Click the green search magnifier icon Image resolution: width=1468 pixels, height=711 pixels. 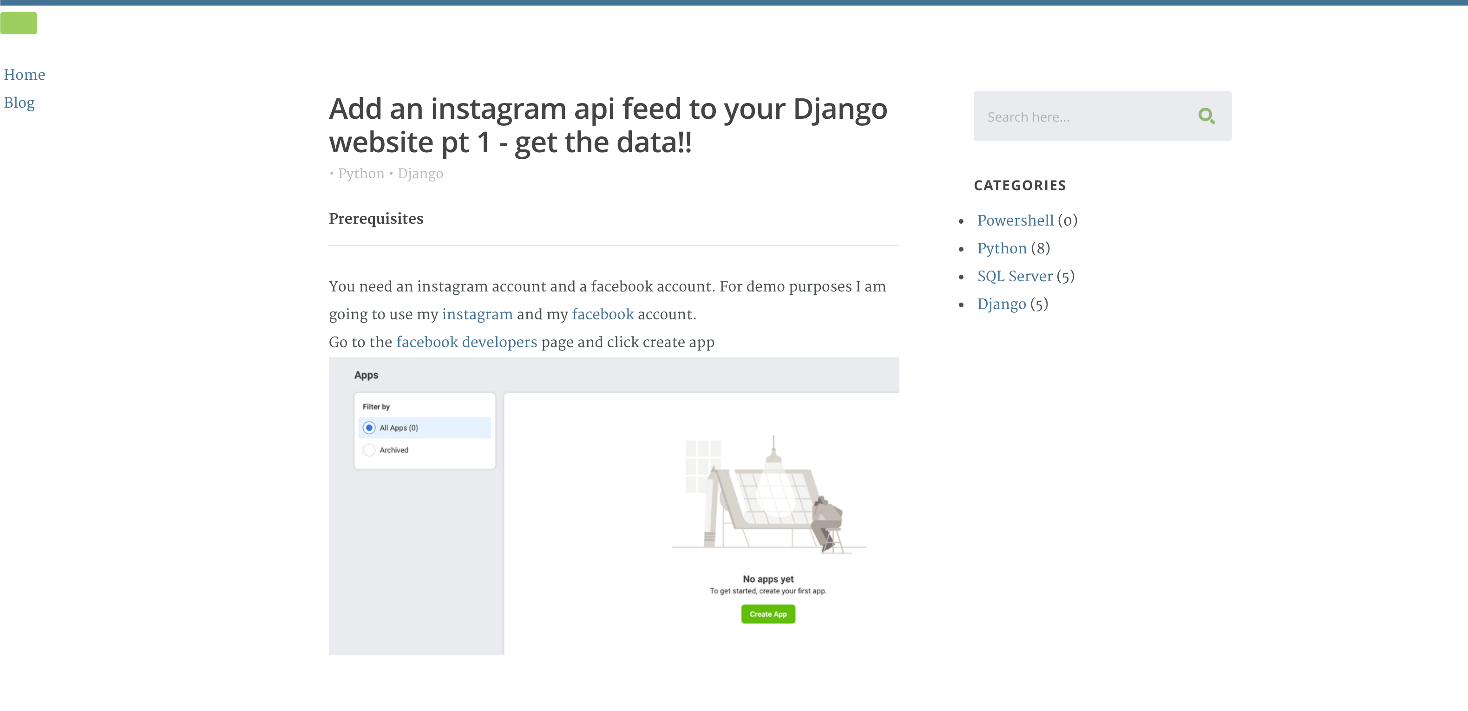click(1206, 116)
